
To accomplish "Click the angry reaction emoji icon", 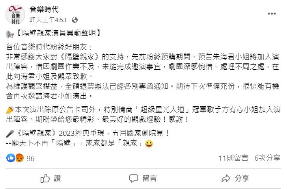I will 19,158.
